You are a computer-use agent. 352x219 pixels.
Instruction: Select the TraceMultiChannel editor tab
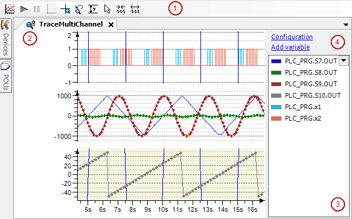[71, 24]
